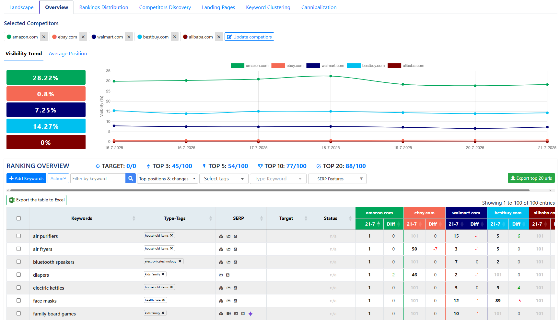Toggle walmart.com color swatch in legend

pos(313,66)
